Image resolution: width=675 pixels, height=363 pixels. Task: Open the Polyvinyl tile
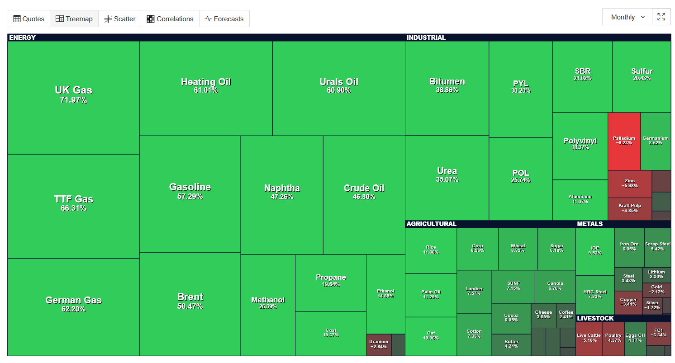(580, 146)
